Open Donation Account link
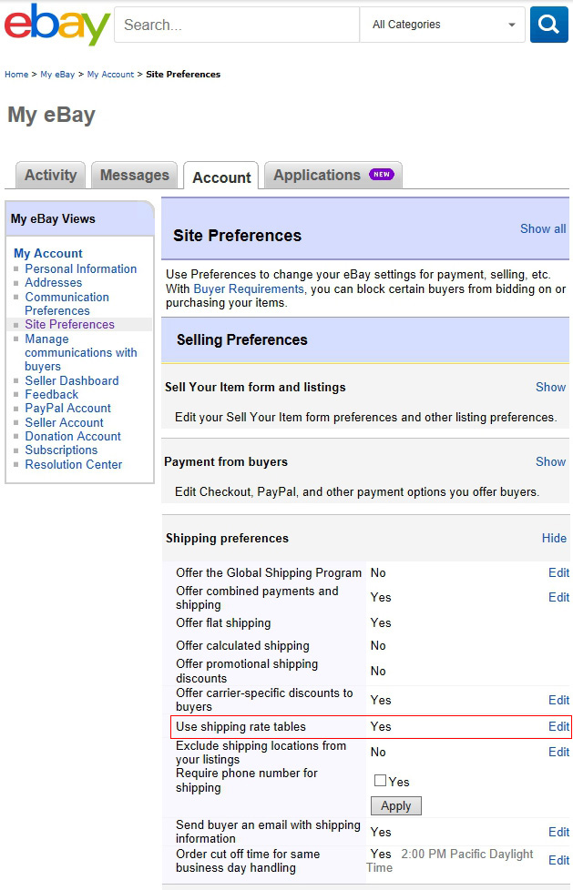The height and width of the screenshot is (890, 573). tap(73, 436)
